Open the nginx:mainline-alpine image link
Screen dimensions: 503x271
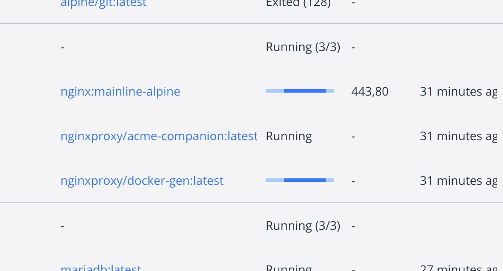[120, 91]
